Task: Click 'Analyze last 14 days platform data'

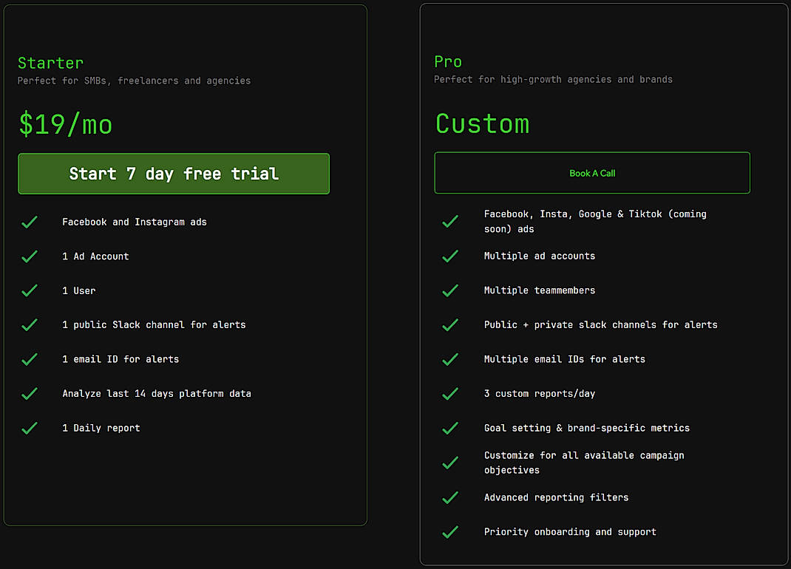Action: tap(157, 393)
